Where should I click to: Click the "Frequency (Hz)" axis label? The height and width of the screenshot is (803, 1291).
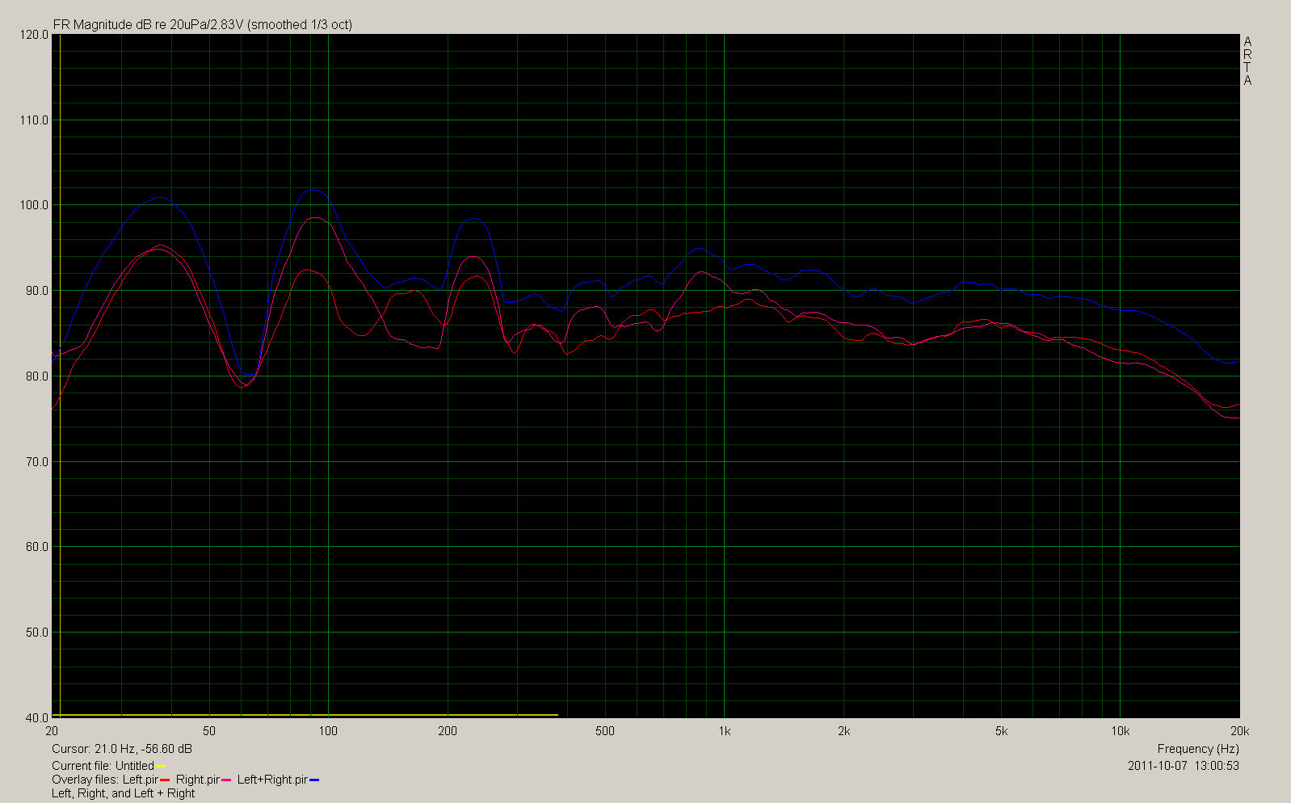click(1198, 749)
